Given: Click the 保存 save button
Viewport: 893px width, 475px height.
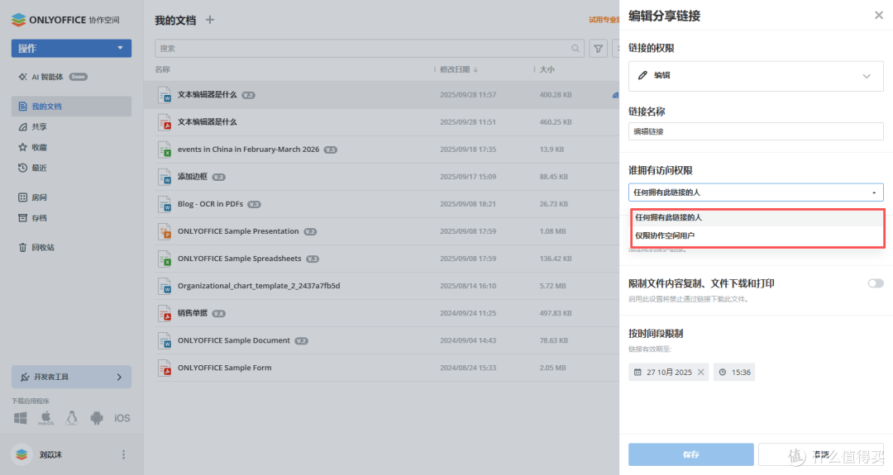Looking at the screenshot, I should pos(690,454).
